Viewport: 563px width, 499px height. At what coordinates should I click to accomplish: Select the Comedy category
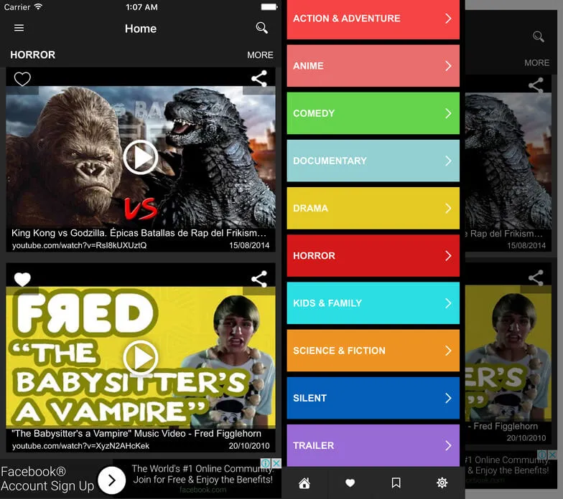[x=373, y=113]
